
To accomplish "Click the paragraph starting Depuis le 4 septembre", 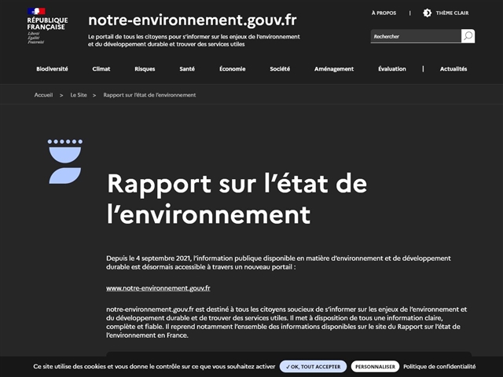I will coord(278,262).
